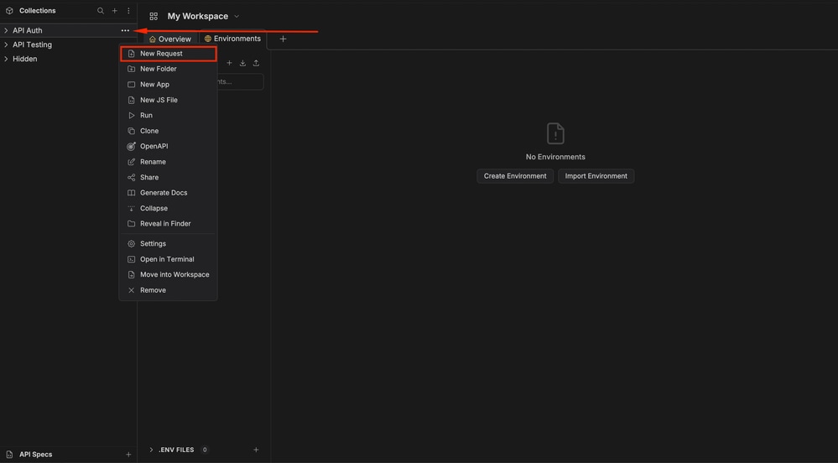Select New App menu entry
Viewport: 838px width, 463px height.
point(169,85)
